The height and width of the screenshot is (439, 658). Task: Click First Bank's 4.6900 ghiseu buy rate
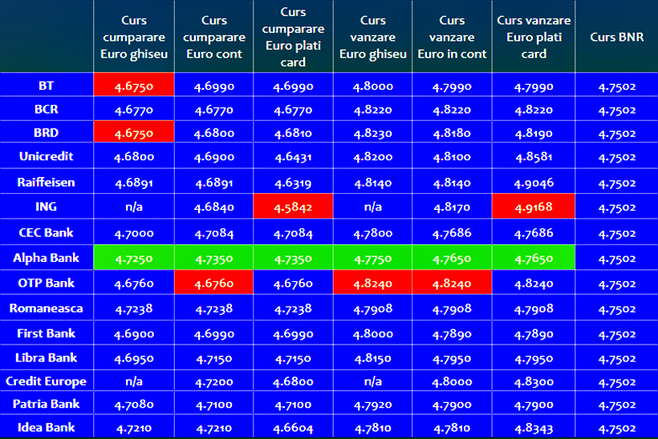[134, 334]
